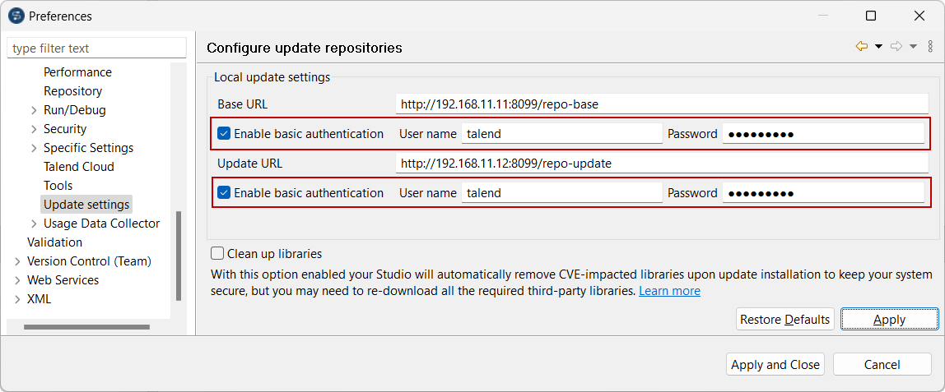Click the Restore Defaults button
Screen dimensions: 945x392
pyautogui.click(x=784, y=320)
